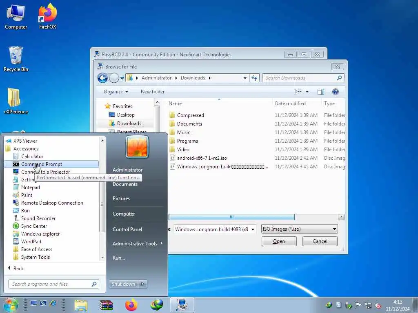418x313 pixels.
Task: Open WinRAR from the taskbar
Action: click(x=106, y=305)
